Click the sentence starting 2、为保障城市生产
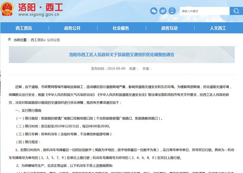The height and width of the screenshot is (173, 243). pos(64,166)
